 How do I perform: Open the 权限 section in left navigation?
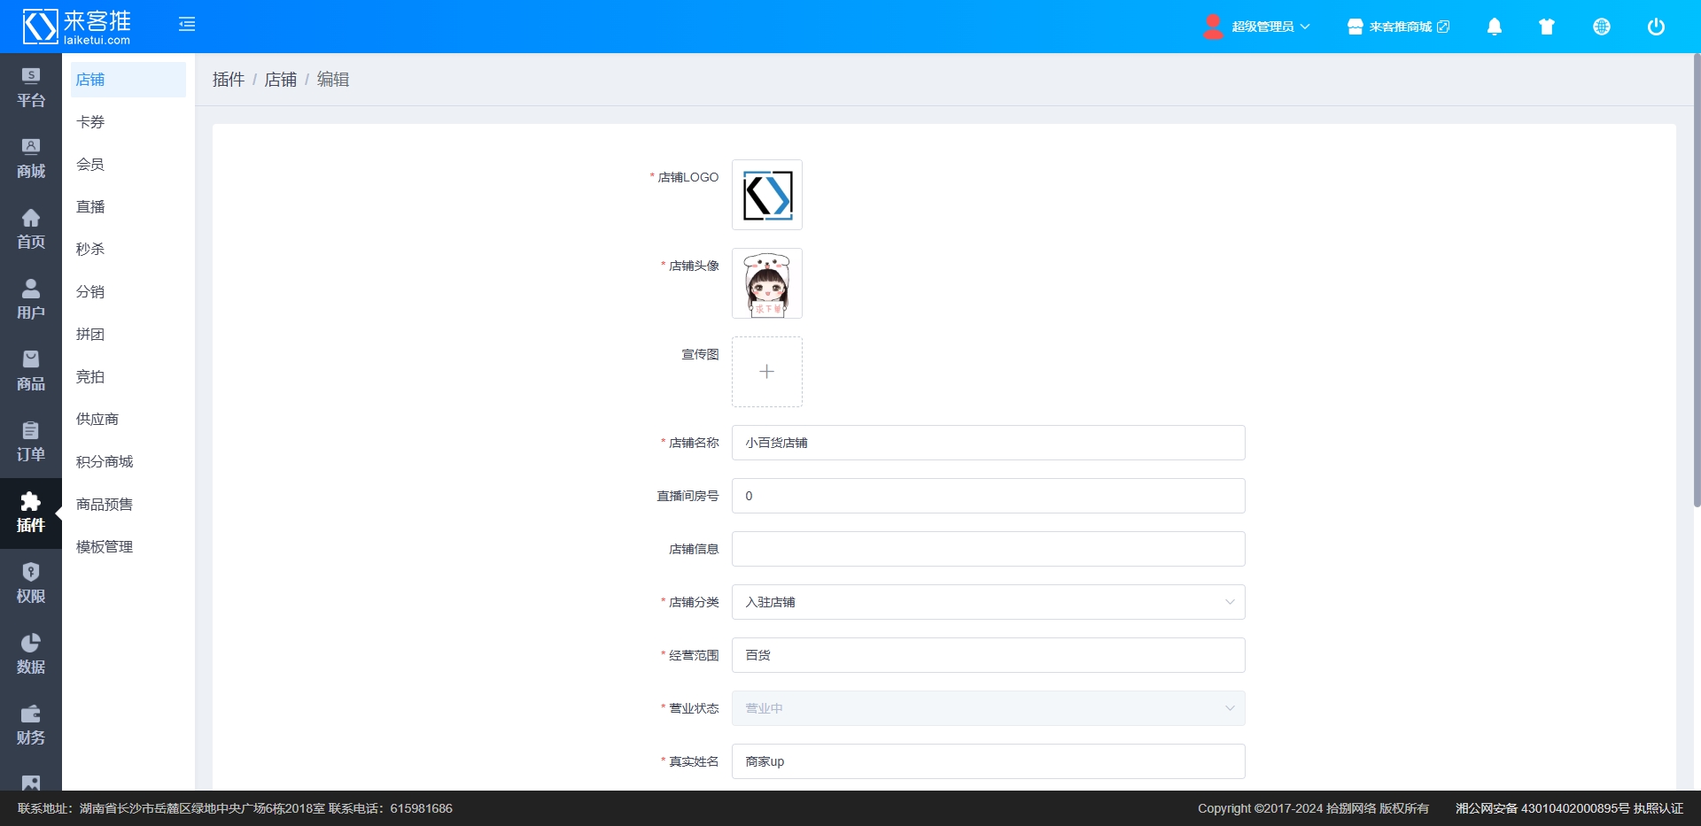coord(31,584)
